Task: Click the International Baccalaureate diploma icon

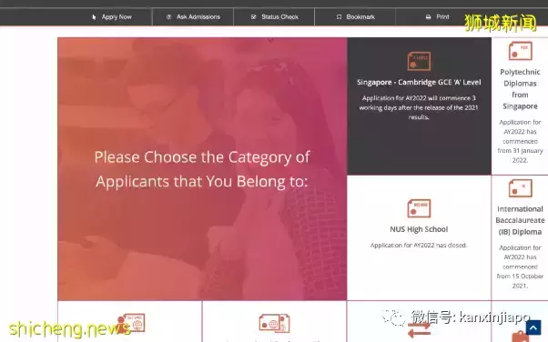Action: tap(520, 188)
